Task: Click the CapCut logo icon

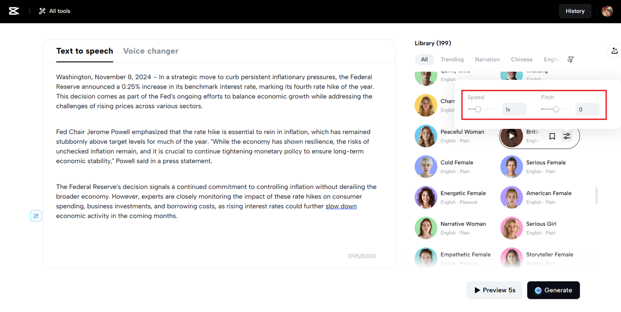Action: point(14,11)
